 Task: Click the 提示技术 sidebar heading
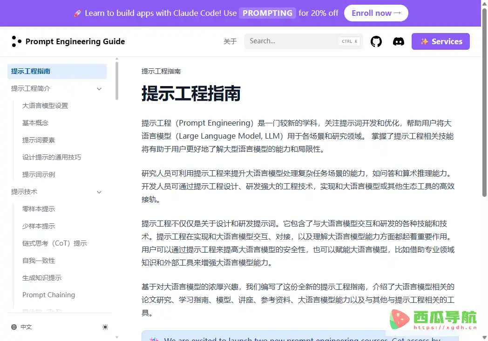24,192
